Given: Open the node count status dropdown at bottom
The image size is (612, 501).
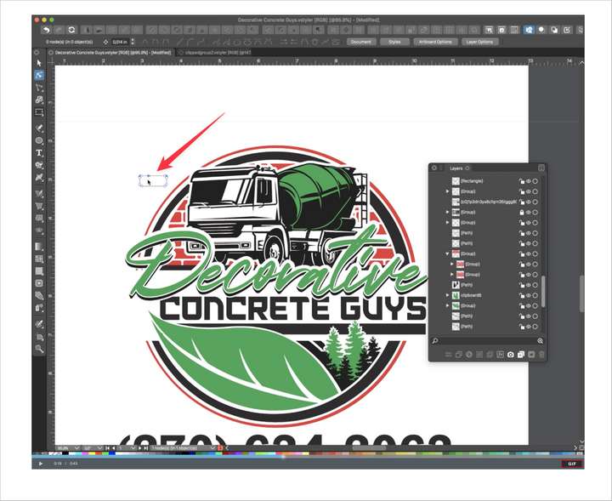Looking at the screenshot, I should pos(213,448).
